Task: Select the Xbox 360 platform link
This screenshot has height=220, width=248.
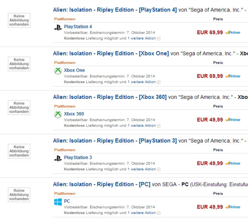Action: pos(74,114)
